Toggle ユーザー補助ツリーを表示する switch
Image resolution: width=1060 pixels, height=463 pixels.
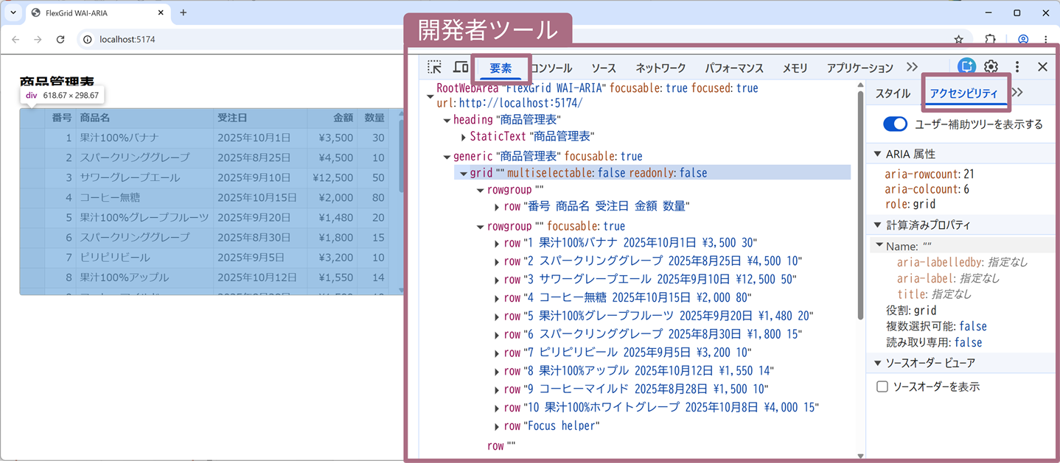pyautogui.click(x=895, y=124)
